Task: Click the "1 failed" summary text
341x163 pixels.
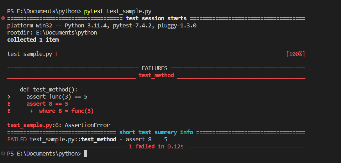Action: (142, 146)
